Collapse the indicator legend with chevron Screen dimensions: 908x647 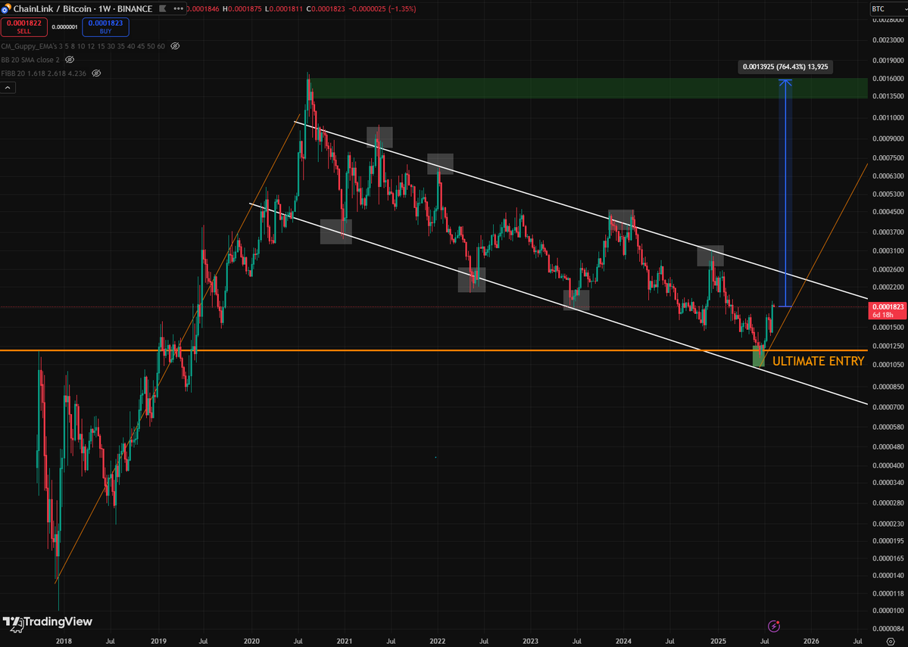coord(8,87)
